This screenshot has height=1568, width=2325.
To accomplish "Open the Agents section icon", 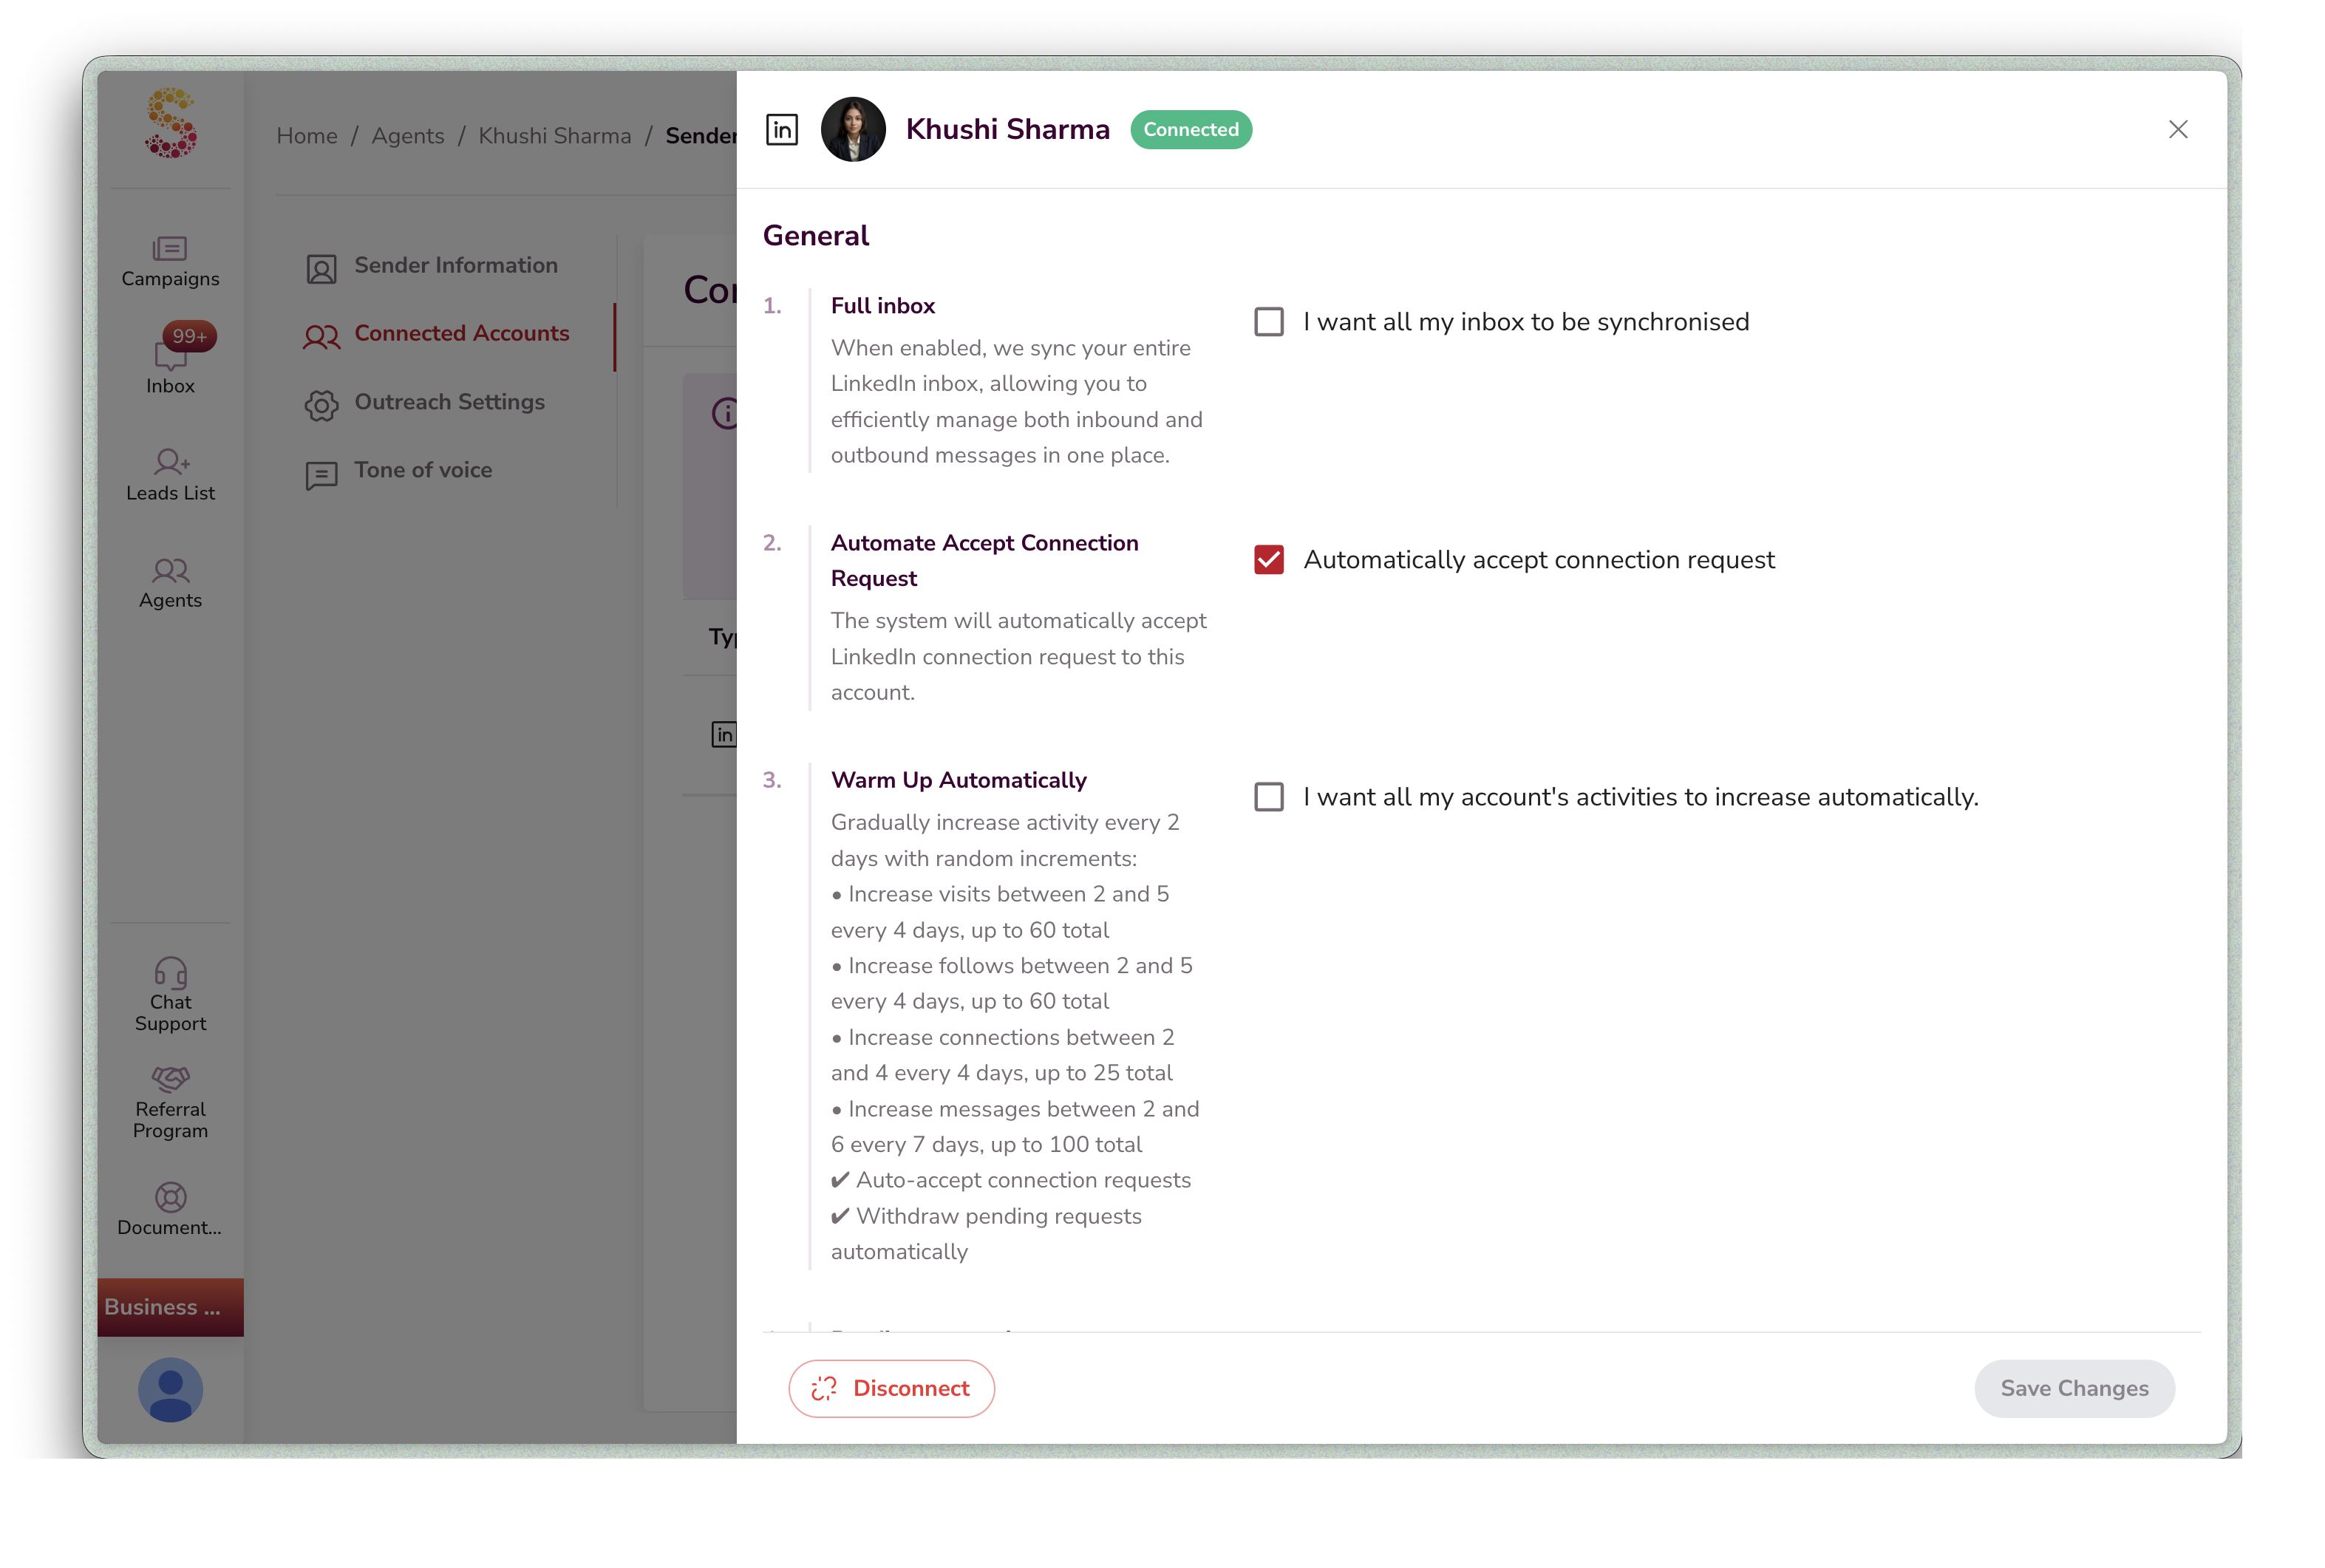I will (x=170, y=570).
